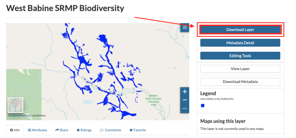Open the map's more options ellipsis
This screenshot has width=296, height=138.
(185, 108)
